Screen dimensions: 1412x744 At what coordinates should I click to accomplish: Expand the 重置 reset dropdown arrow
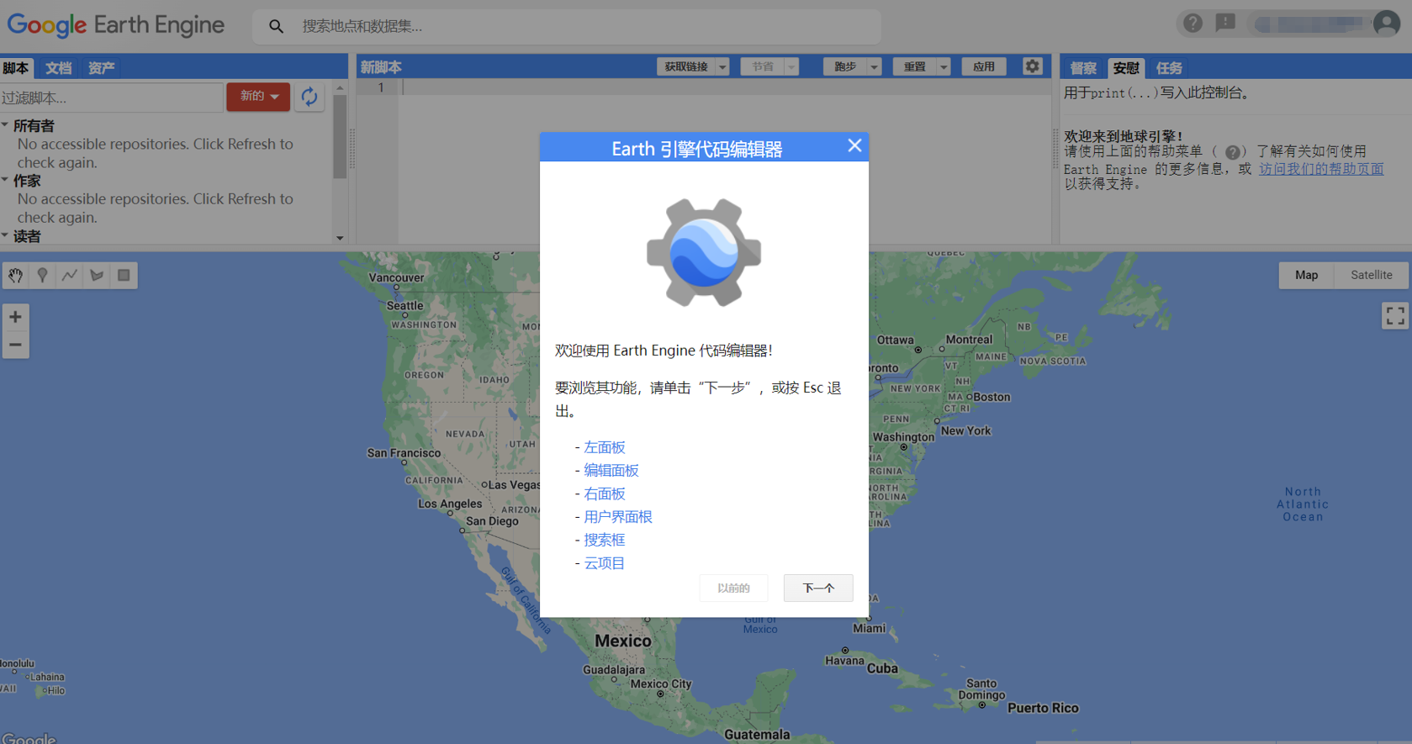coord(944,66)
